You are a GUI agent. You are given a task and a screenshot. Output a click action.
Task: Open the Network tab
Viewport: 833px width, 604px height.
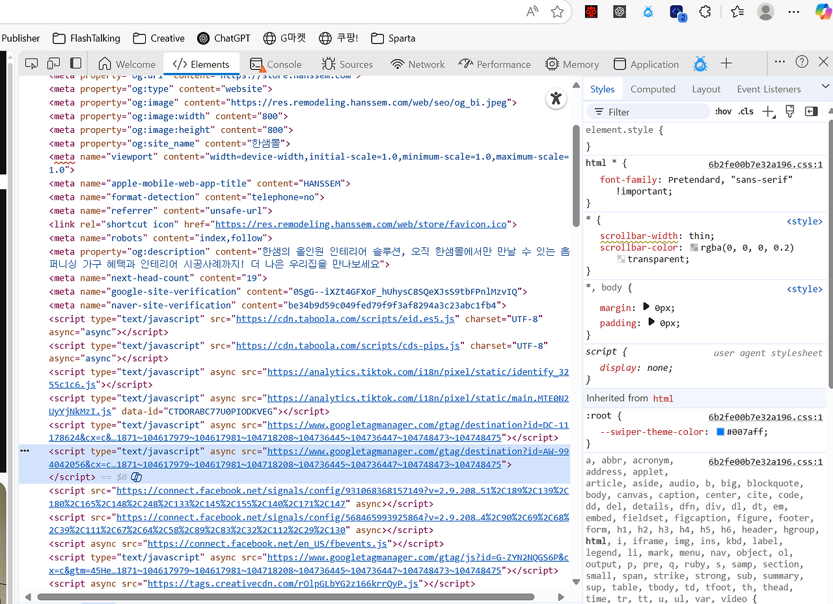pos(418,64)
